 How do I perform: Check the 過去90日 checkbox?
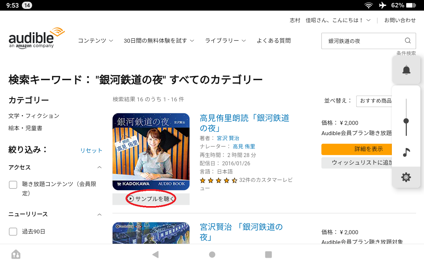click(x=13, y=232)
